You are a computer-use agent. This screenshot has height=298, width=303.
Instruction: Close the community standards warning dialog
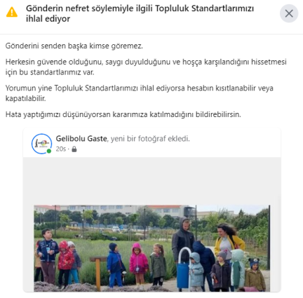pyautogui.click(x=289, y=13)
